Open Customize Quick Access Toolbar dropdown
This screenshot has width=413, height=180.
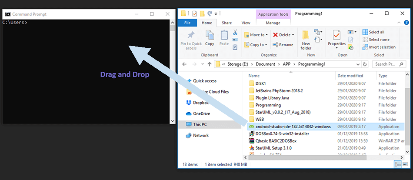tap(216, 14)
